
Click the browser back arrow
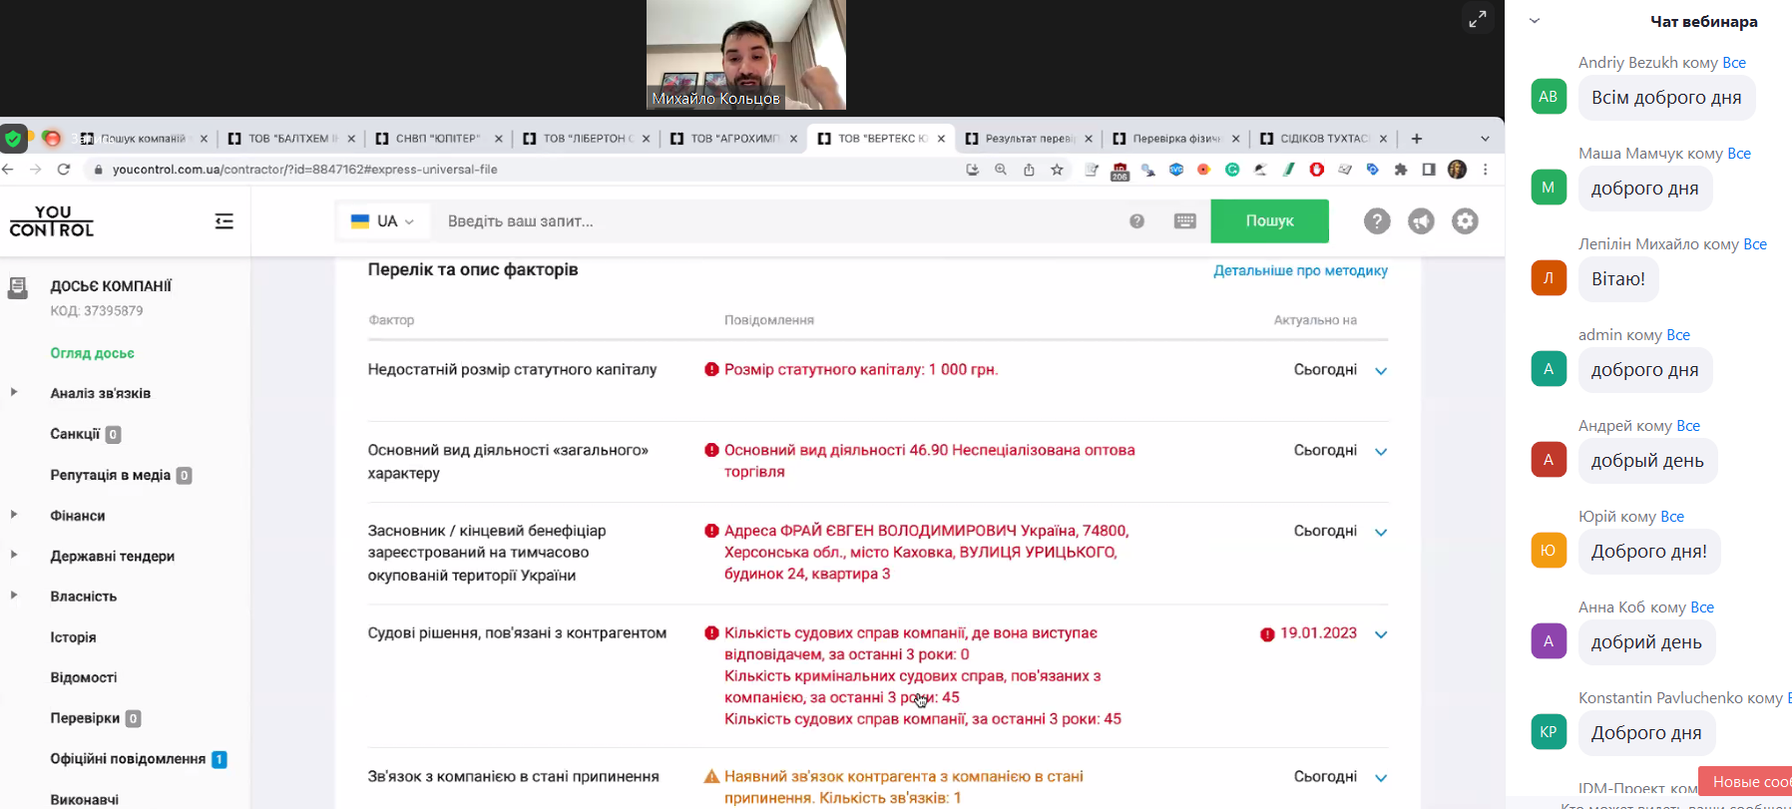pos(8,170)
